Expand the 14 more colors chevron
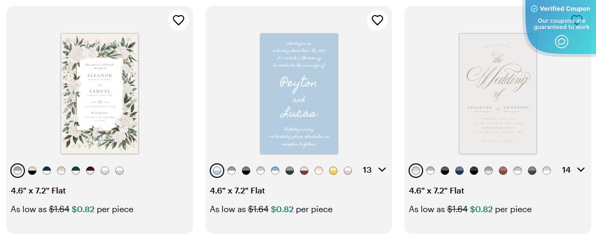The width and height of the screenshot is (596, 237). coord(581,170)
